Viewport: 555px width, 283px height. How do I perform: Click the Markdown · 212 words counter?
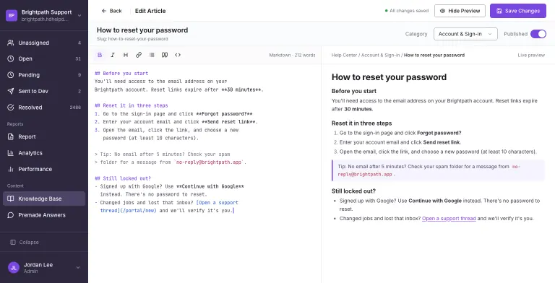292,55
